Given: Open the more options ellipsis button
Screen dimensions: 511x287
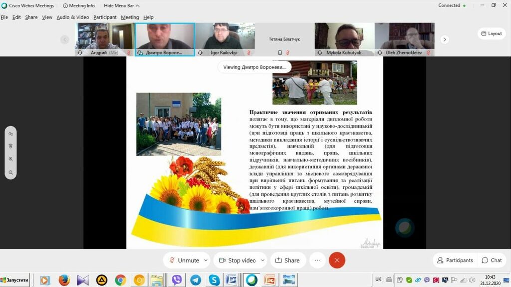Looking at the screenshot, I should click(317, 260).
